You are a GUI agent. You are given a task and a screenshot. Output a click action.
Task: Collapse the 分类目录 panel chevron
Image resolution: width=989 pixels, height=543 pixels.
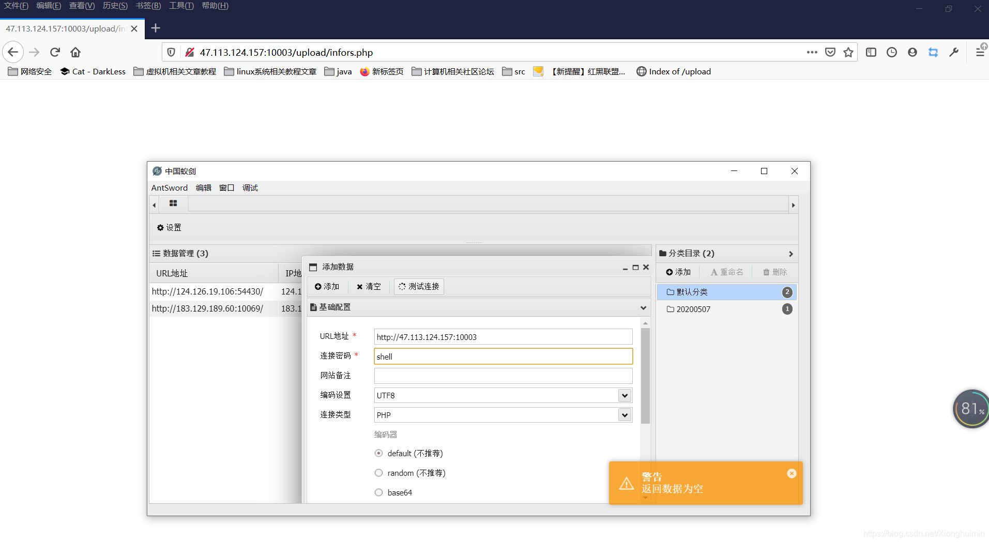point(790,254)
